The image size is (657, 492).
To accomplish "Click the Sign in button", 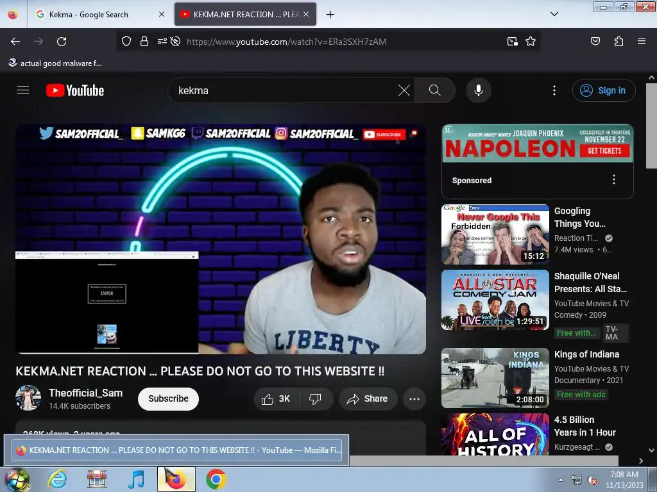I will 604,90.
